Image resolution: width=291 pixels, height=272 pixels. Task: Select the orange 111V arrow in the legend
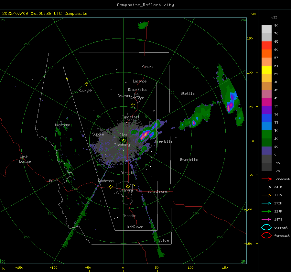pos(266,195)
